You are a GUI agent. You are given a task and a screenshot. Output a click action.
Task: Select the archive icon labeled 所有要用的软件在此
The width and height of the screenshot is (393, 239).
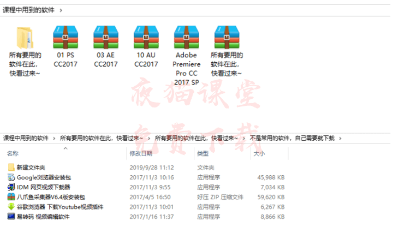pyautogui.click(x=227, y=37)
